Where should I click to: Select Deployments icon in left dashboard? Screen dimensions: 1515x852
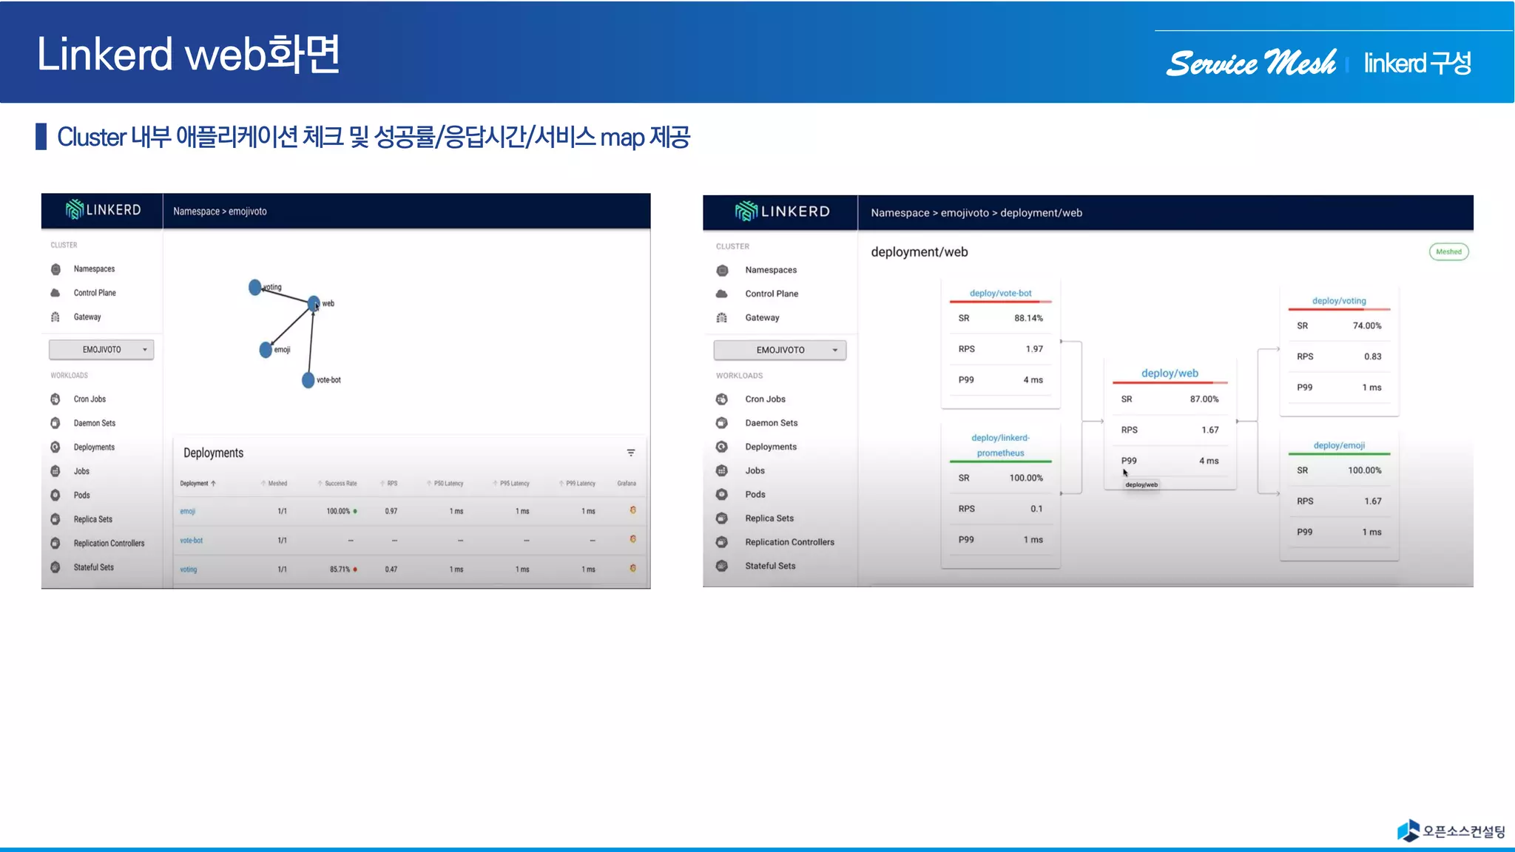click(55, 447)
